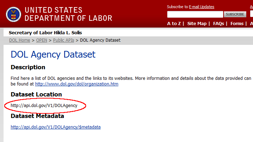Open the dol.gov organization.htm link

[77, 84]
